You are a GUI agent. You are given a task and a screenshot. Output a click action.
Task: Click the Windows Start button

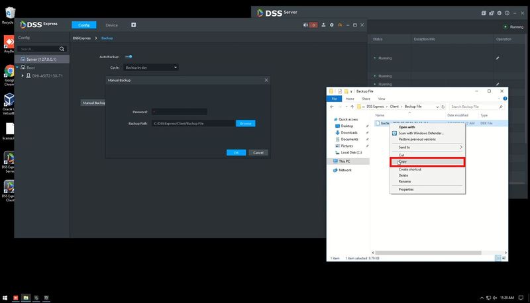coord(5,298)
